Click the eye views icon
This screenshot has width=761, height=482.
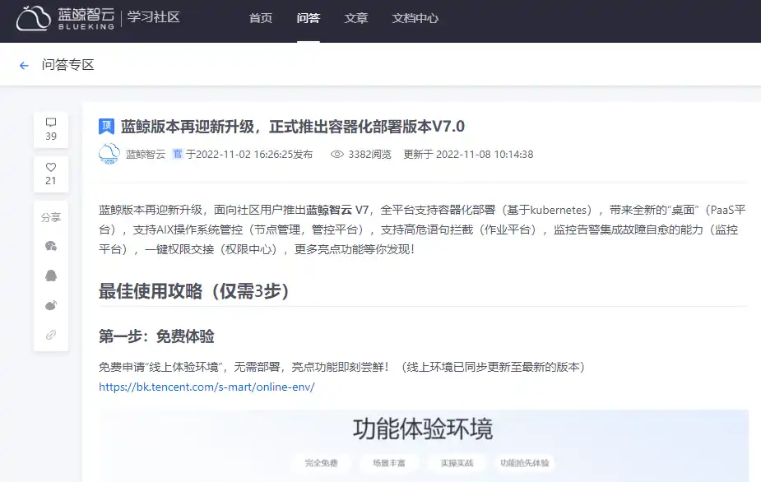(336, 154)
